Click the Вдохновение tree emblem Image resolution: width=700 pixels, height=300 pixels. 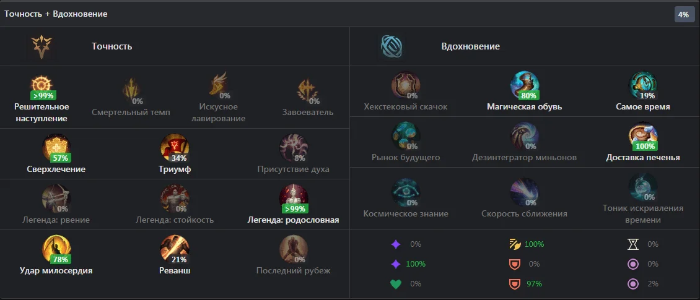(x=392, y=46)
